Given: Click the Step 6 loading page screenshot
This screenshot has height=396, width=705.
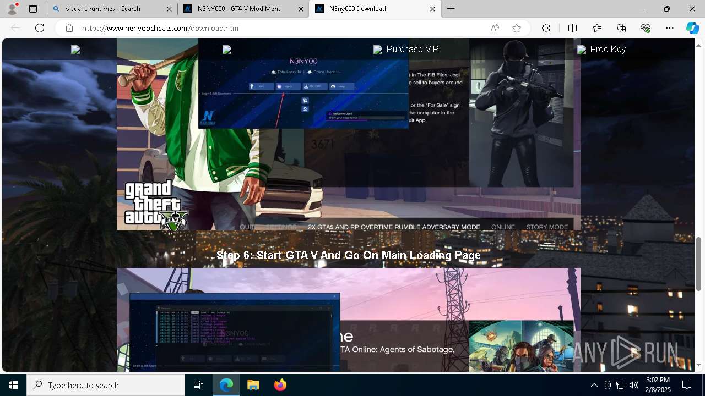Looking at the screenshot, I should pos(348,320).
